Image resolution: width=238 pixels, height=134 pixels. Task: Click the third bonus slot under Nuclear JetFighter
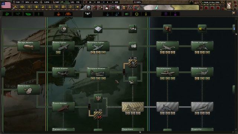pyautogui.click(x=208, y=52)
